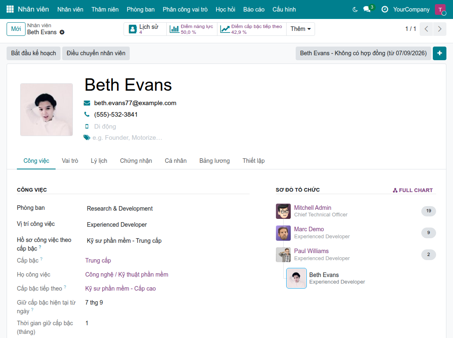Image resolution: width=453 pixels, height=338 pixels.
Task: Open user avatar menu
Action: click(x=440, y=9)
